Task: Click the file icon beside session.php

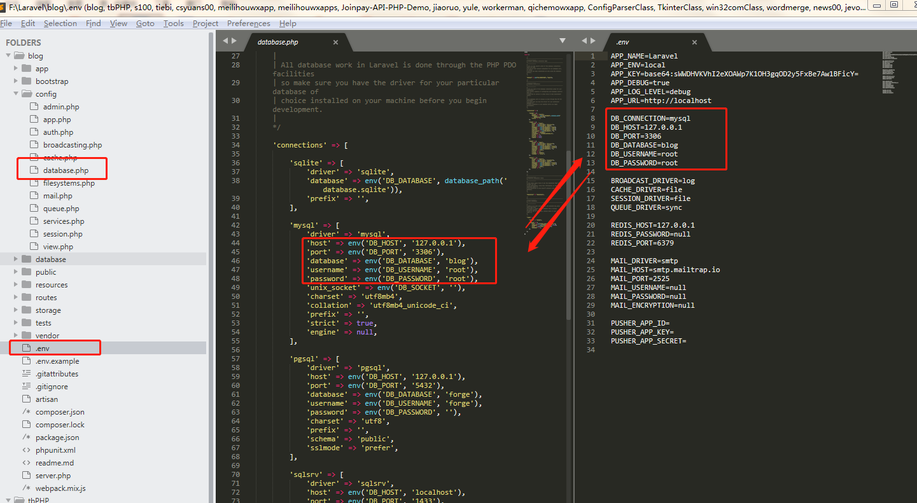Action: [x=34, y=234]
